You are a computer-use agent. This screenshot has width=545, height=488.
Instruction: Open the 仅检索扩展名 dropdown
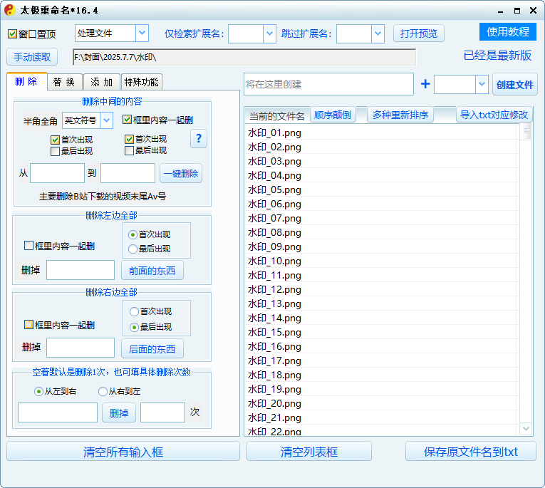[269, 33]
